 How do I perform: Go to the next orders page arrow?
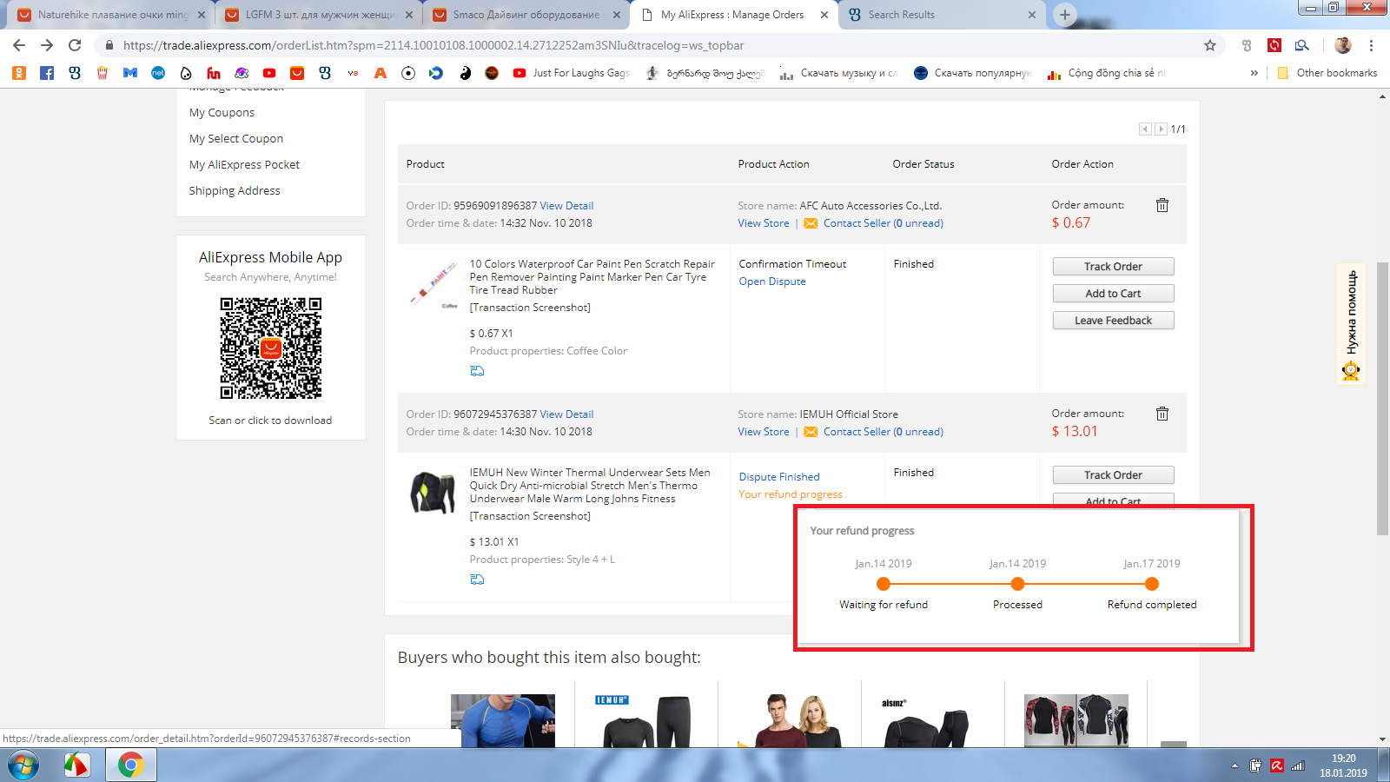coord(1161,129)
